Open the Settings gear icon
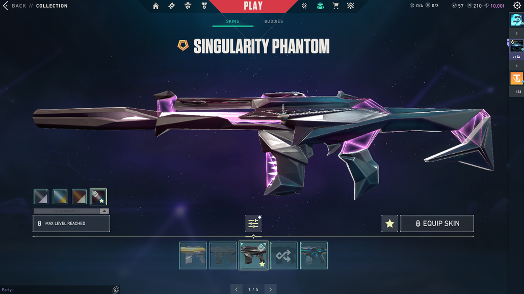 517,5
